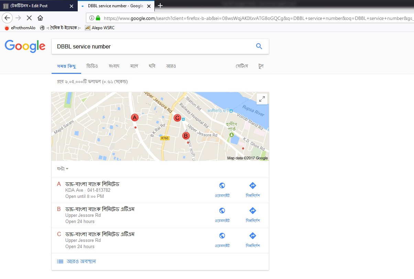Switch to the ম্যাপ results tab

point(134,66)
